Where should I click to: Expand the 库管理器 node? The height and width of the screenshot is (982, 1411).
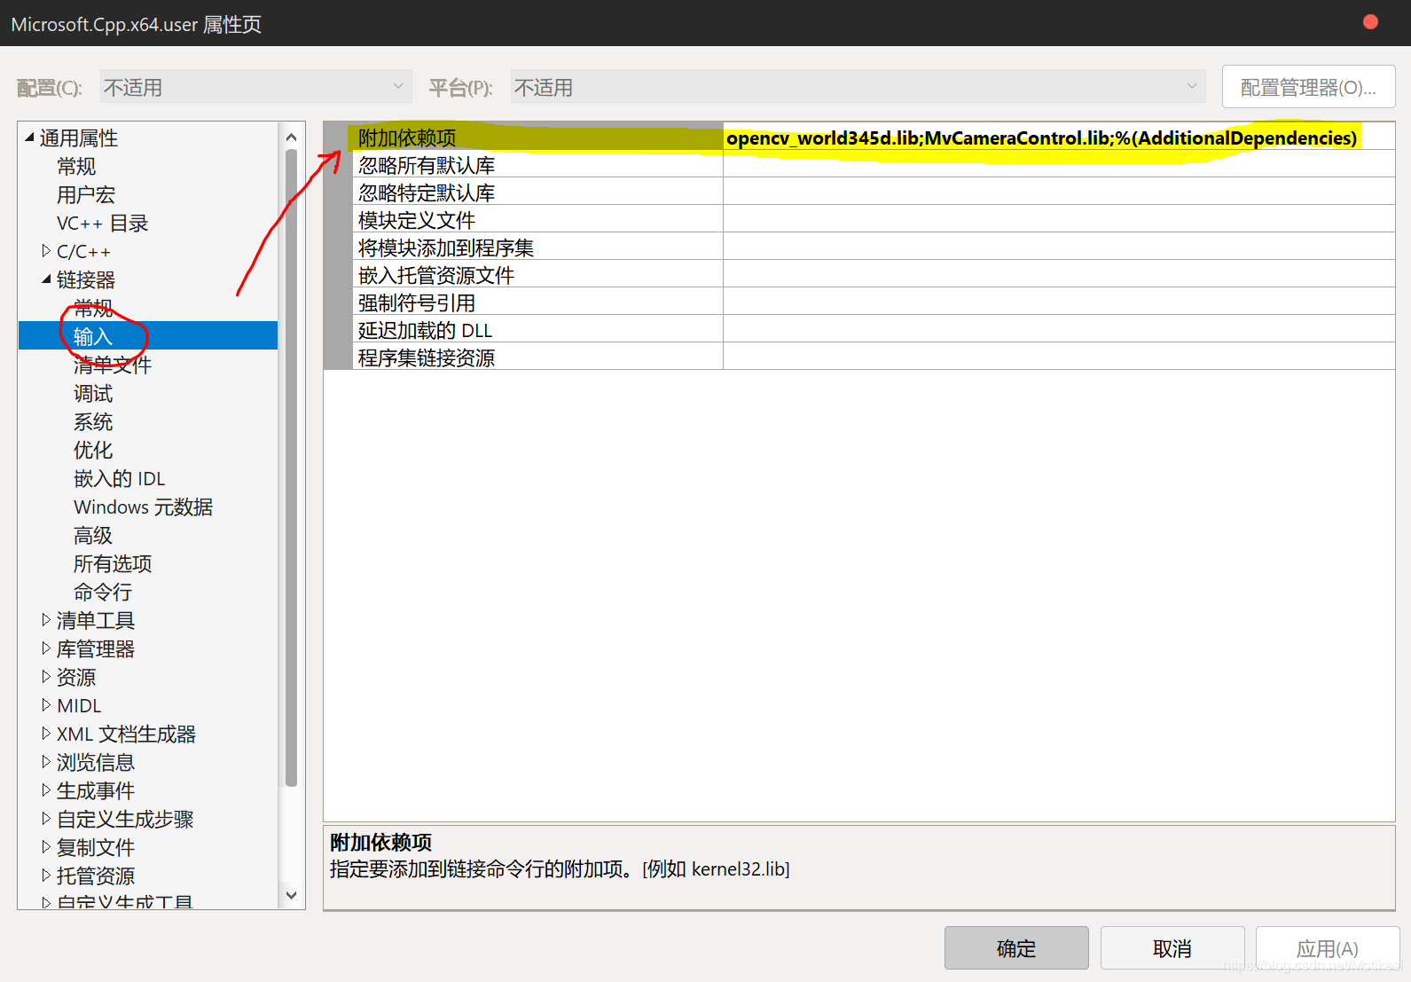[x=46, y=648]
